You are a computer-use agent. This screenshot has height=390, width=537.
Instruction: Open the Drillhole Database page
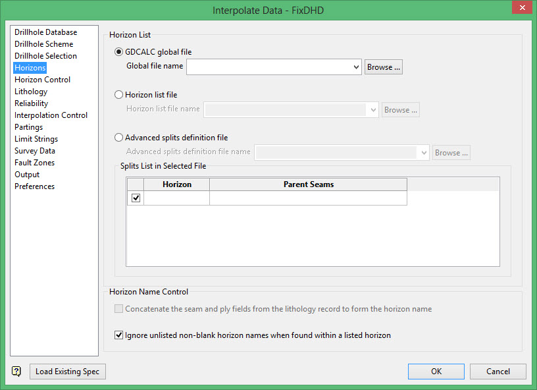pyautogui.click(x=45, y=32)
